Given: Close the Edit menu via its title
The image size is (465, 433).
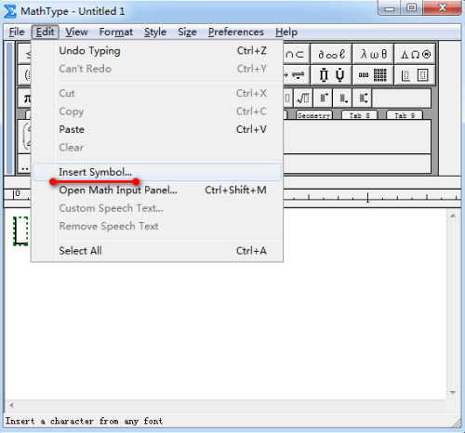Looking at the screenshot, I should tap(46, 32).
